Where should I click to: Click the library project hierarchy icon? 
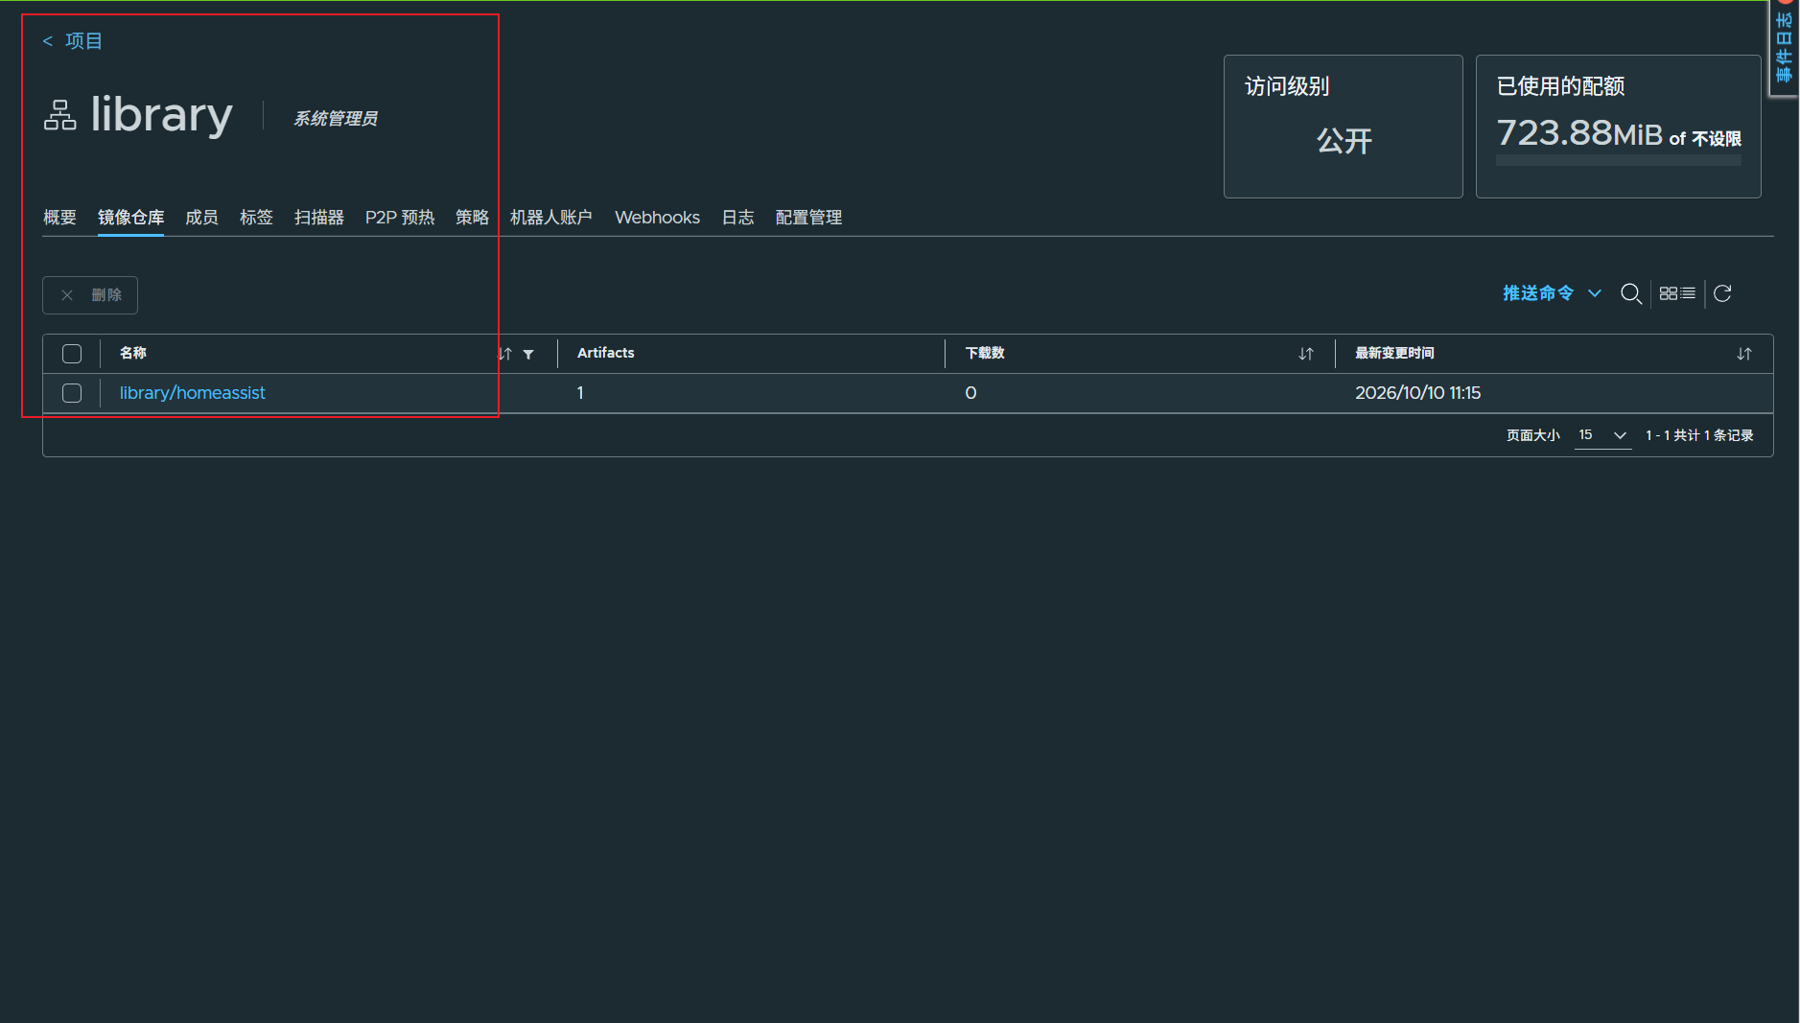(x=59, y=115)
